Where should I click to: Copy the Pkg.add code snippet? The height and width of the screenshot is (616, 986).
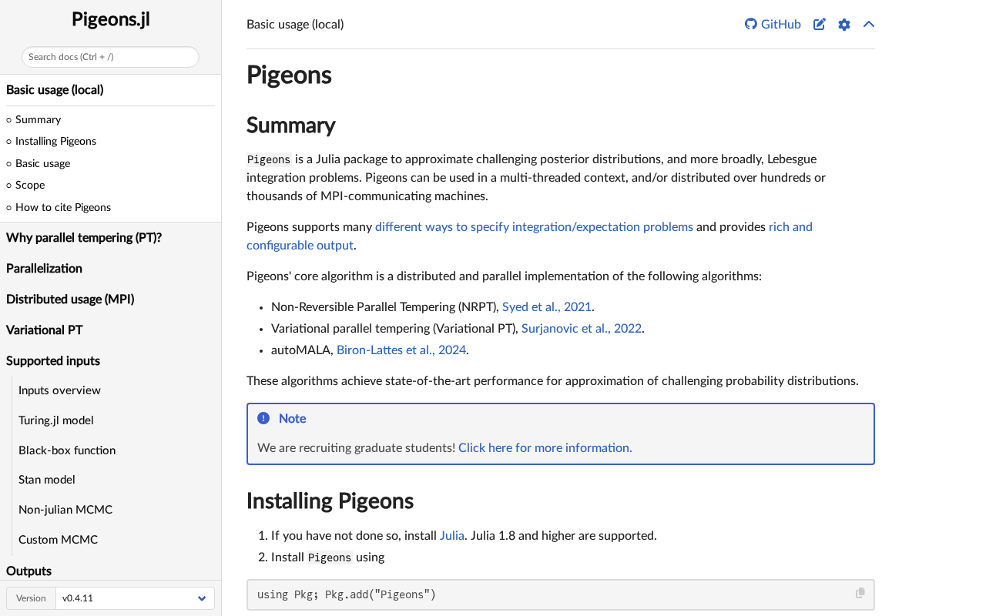860,593
